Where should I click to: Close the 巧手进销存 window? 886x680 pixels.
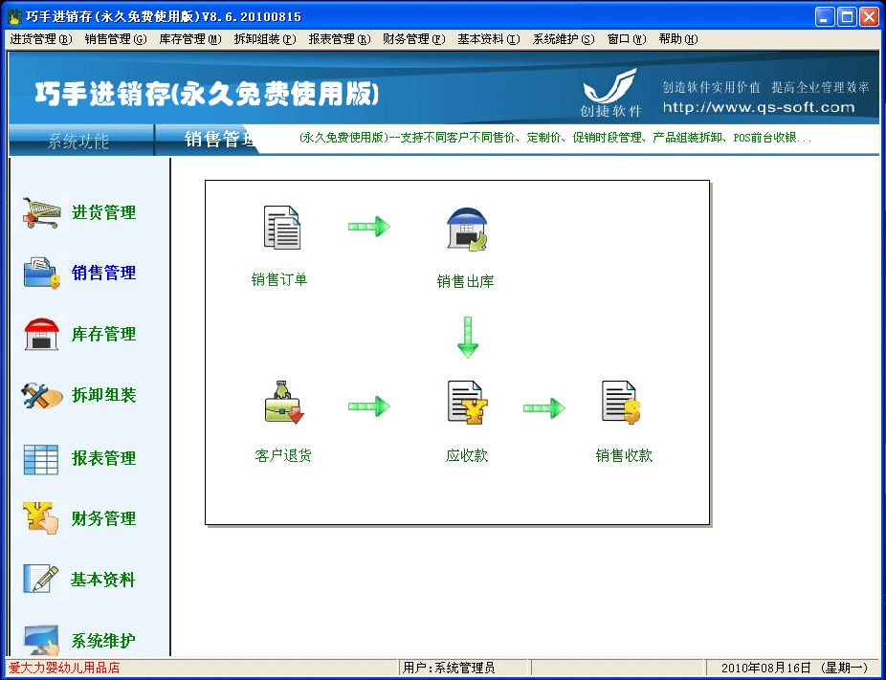pyautogui.click(x=869, y=17)
